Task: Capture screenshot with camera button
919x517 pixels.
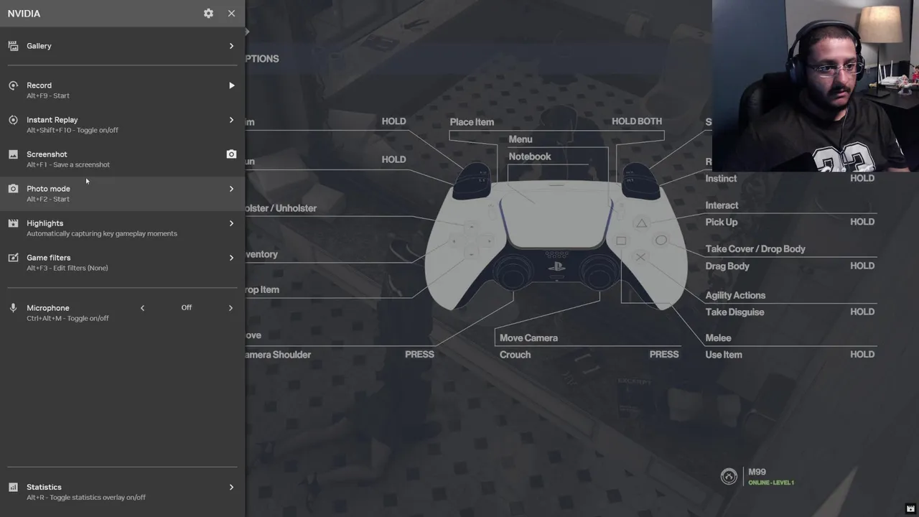Action: [x=231, y=154]
